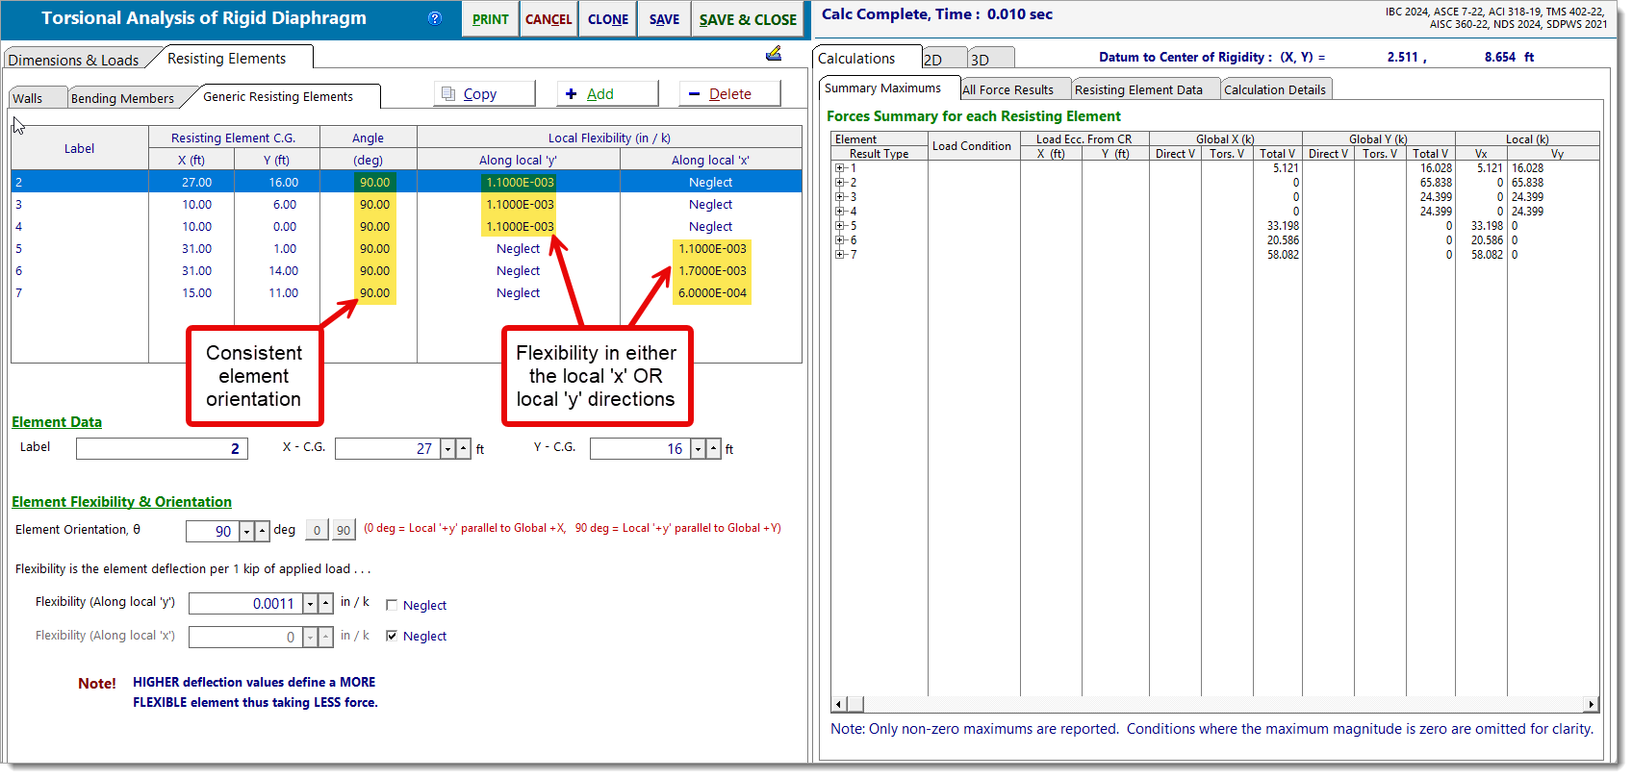Screen dimensions: 1632x778
Task: Cancel the dialog changes
Action: [x=548, y=19]
